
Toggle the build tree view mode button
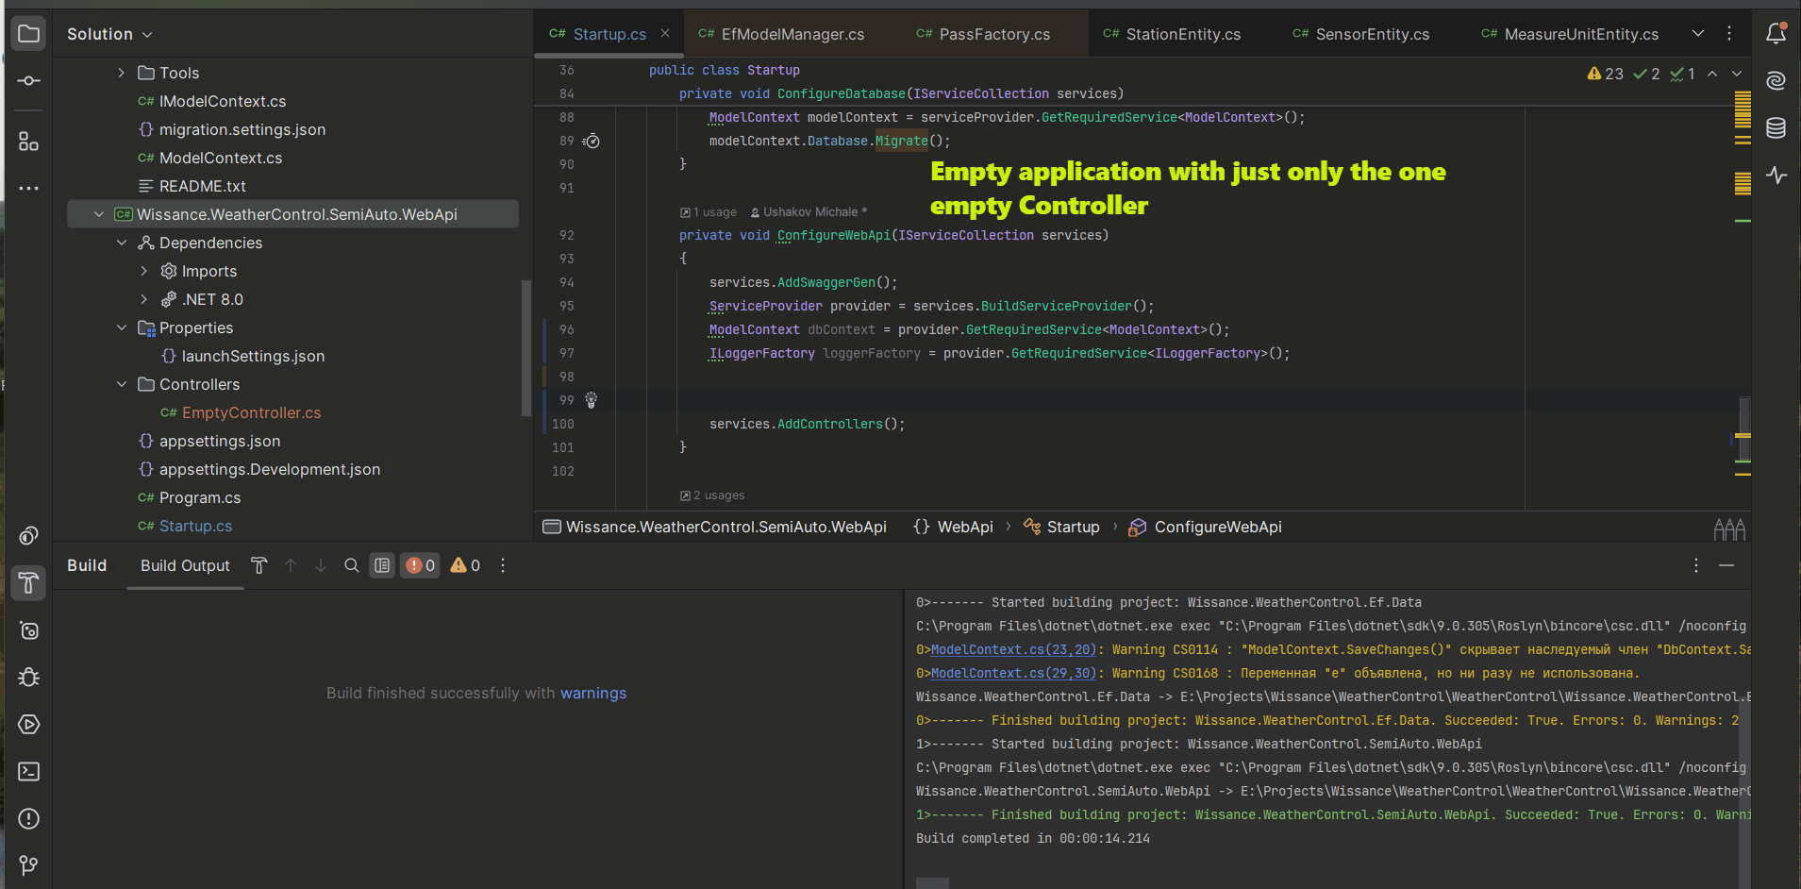click(x=382, y=565)
